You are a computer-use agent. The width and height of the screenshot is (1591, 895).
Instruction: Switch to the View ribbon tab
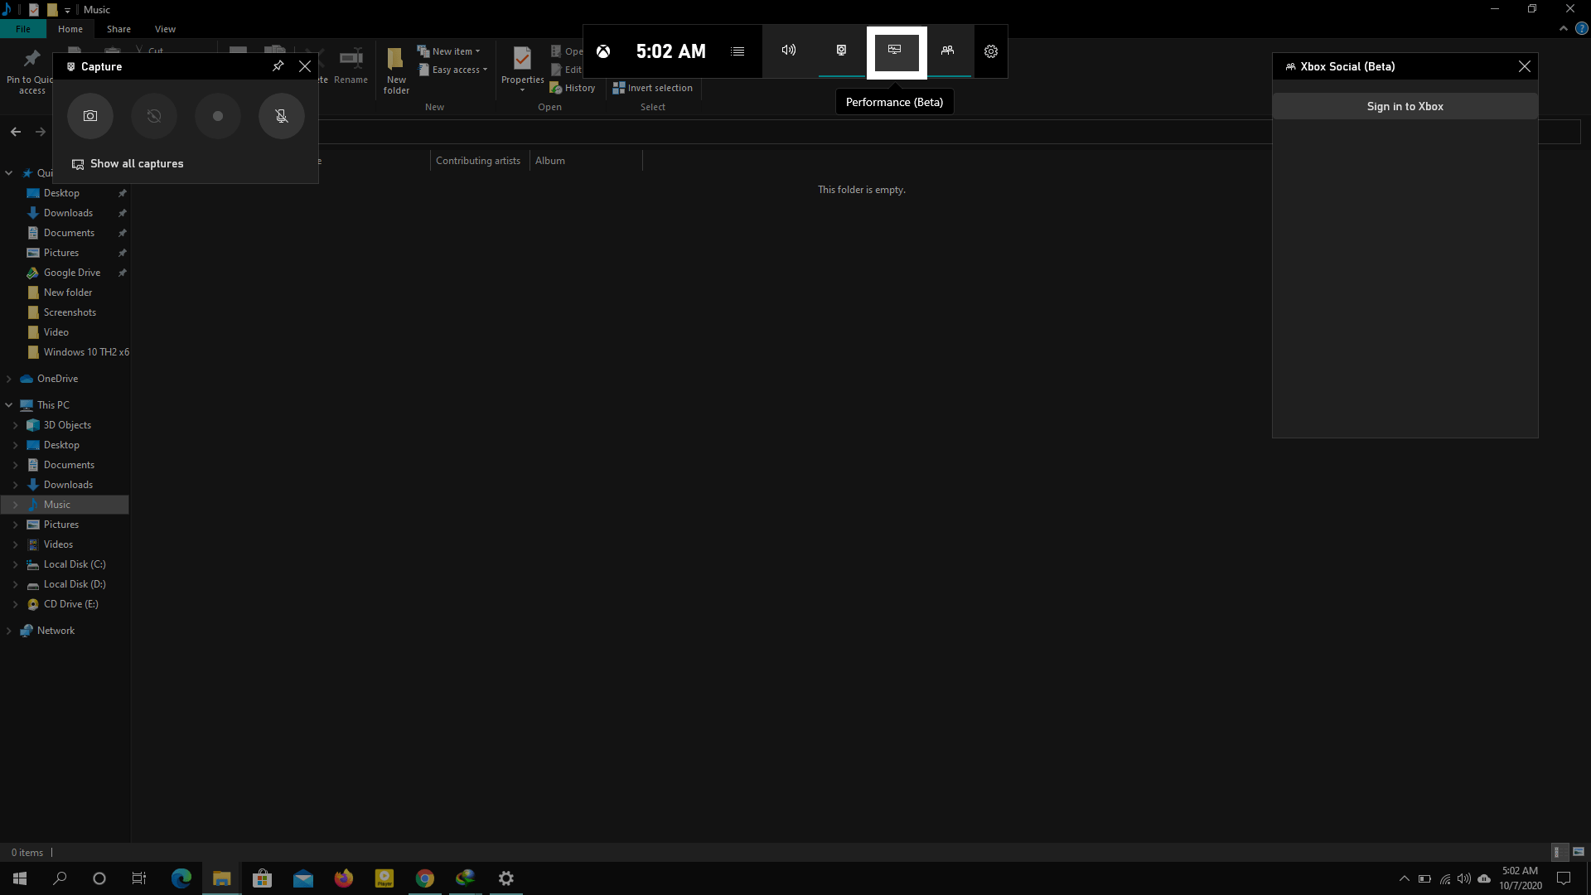coord(165,28)
